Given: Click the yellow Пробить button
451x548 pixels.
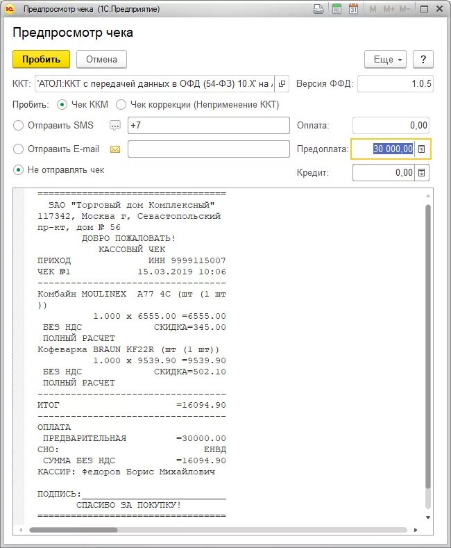Looking at the screenshot, I should point(41,60).
